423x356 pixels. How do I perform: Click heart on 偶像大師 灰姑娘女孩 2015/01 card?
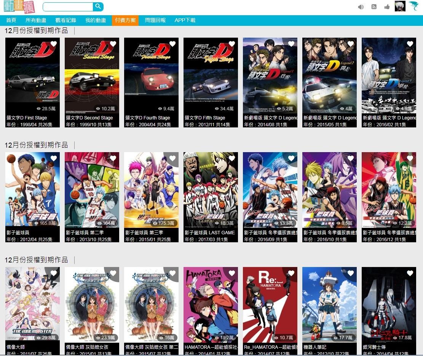coord(113,273)
